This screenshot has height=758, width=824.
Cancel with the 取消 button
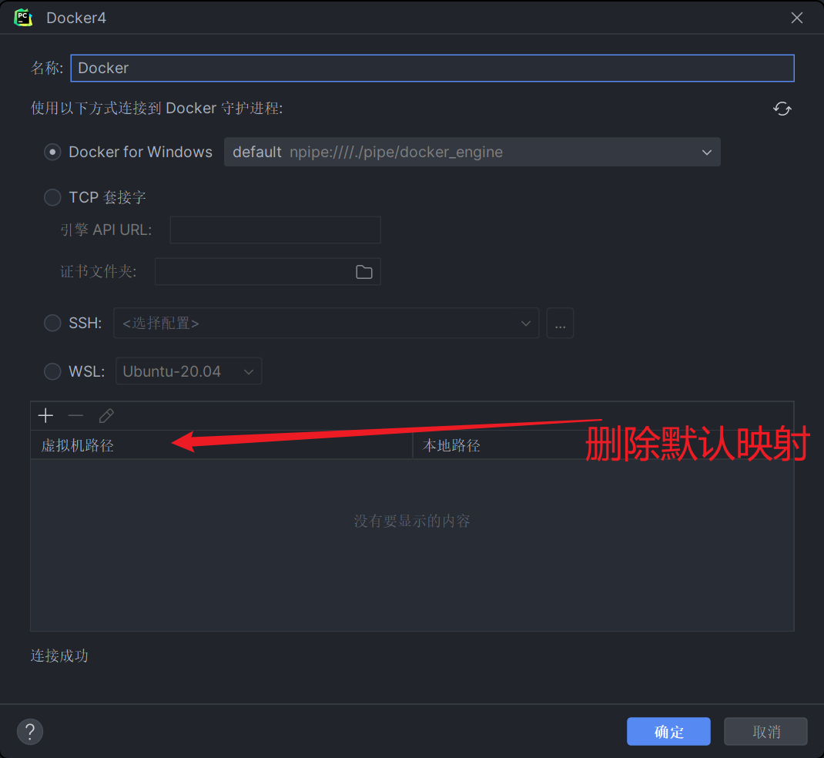[x=765, y=731]
